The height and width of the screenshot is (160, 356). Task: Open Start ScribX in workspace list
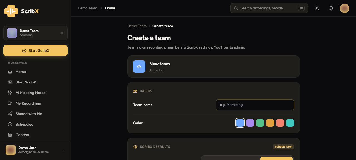pyautogui.click(x=36, y=82)
